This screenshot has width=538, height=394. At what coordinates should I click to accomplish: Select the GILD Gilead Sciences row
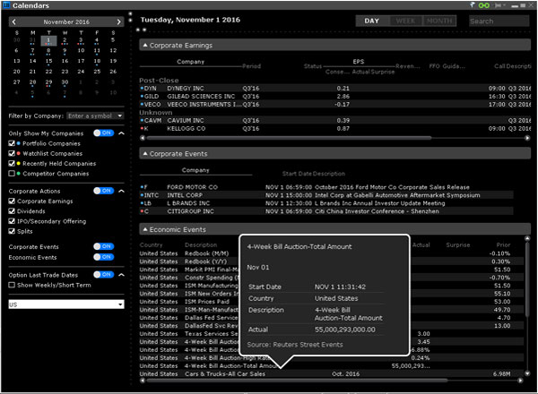click(x=334, y=97)
